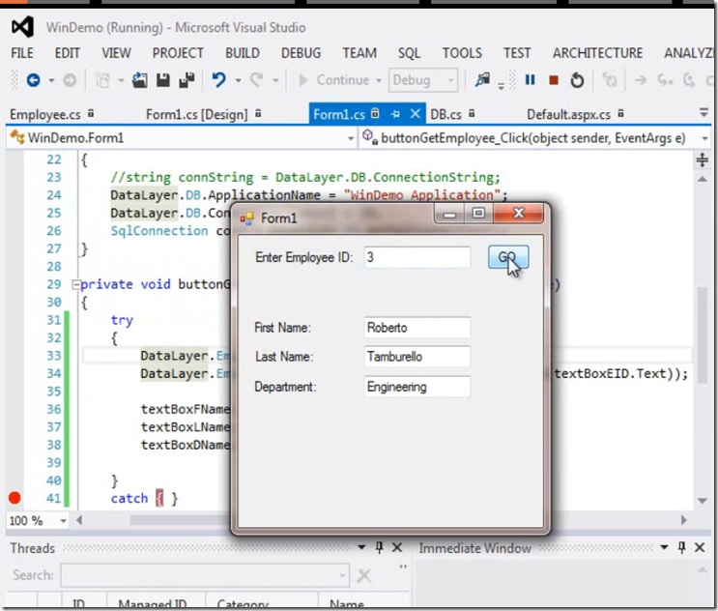This screenshot has height=611, width=718.
Task: Switch to Form1.cs [Design] tab
Action: click(197, 114)
